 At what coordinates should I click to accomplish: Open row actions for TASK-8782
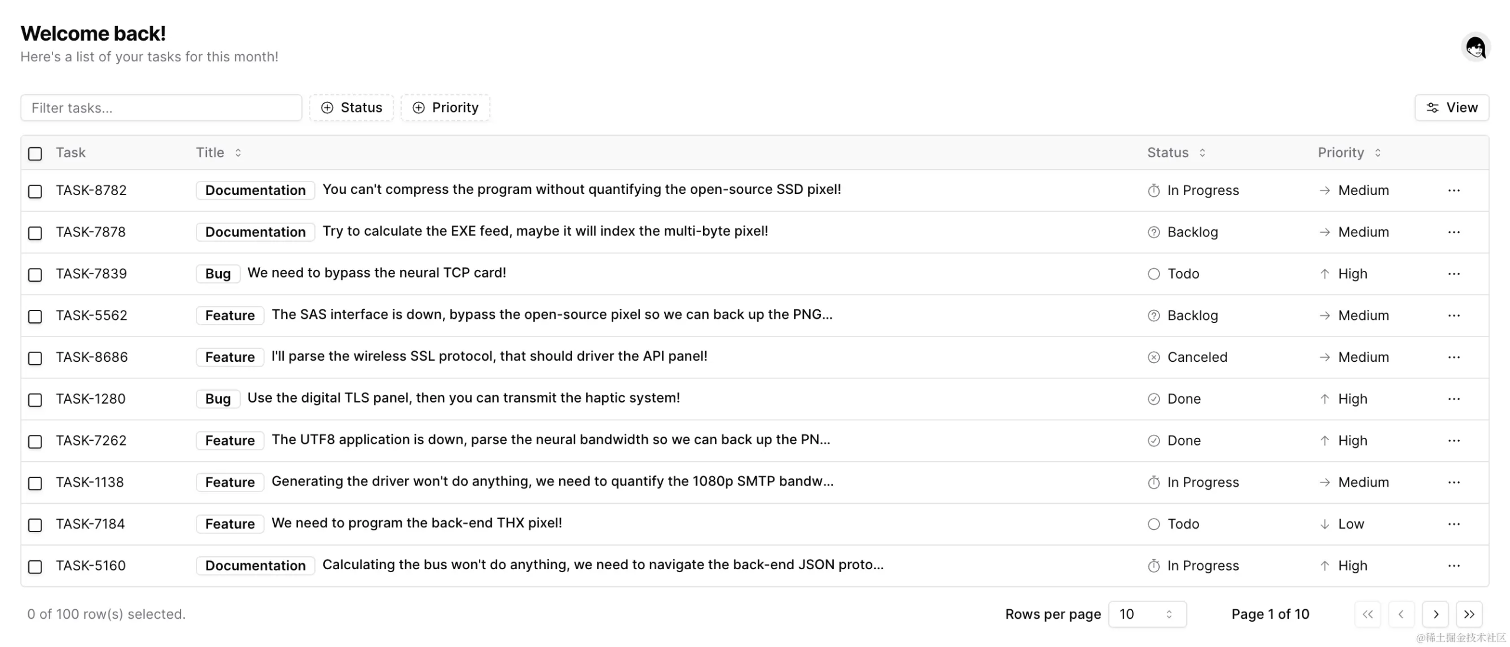coord(1453,190)
